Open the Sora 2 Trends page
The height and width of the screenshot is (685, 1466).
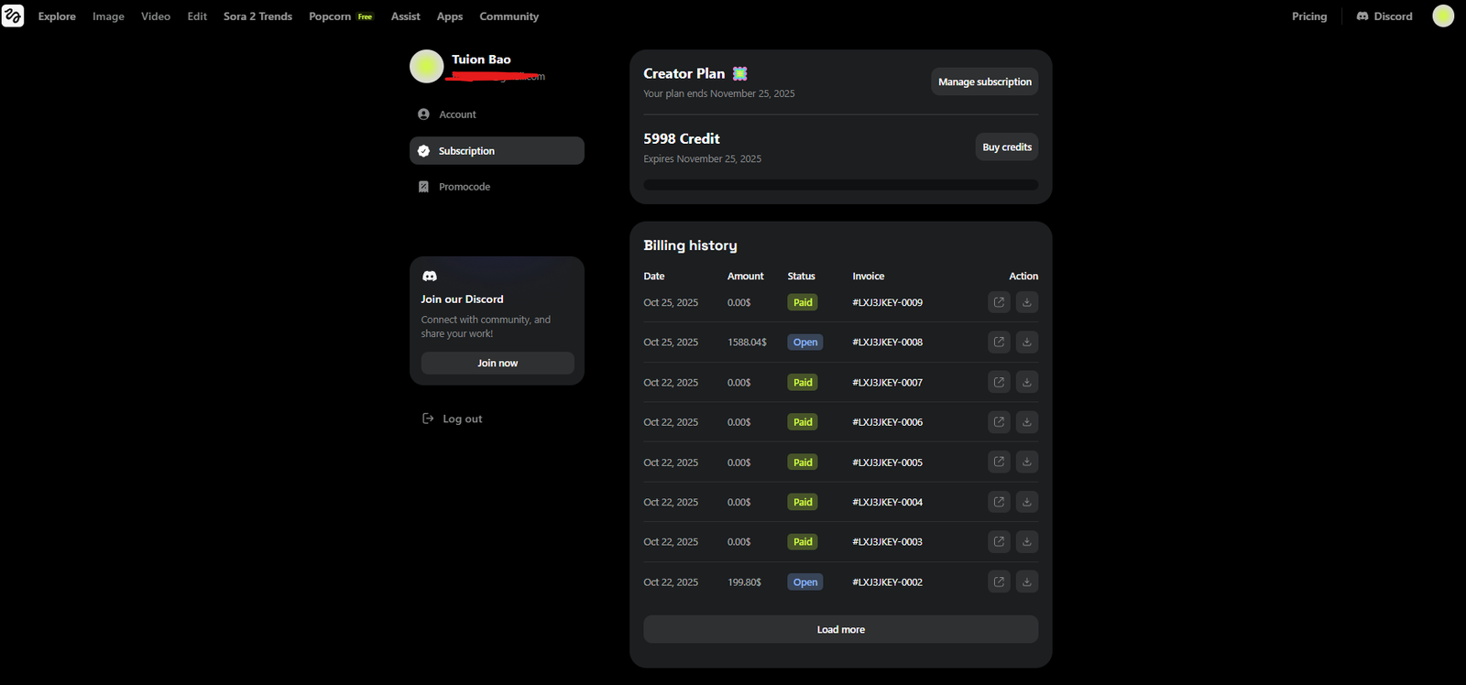coord(257,16)
